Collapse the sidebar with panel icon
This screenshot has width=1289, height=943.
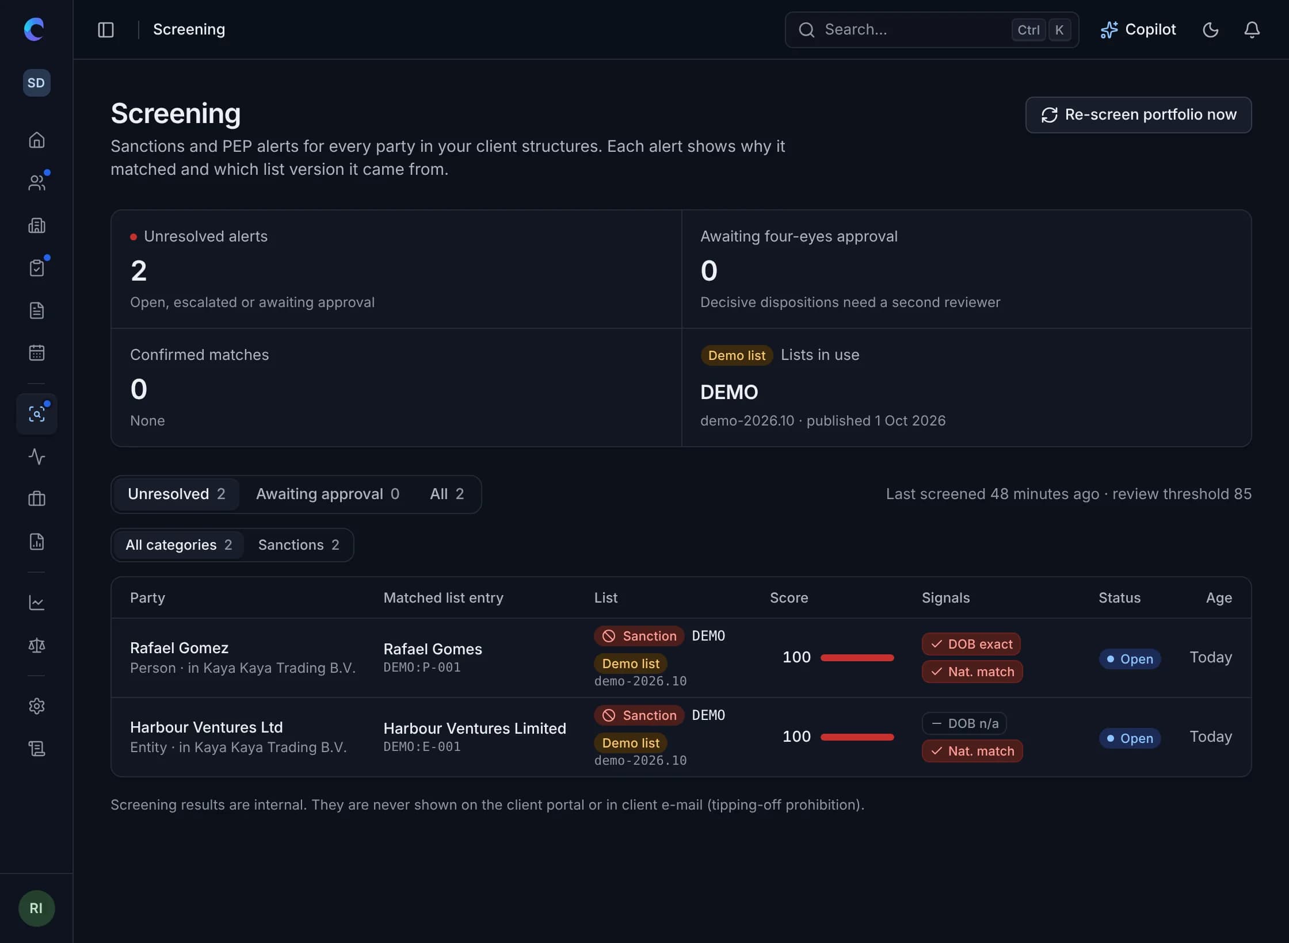106,30
